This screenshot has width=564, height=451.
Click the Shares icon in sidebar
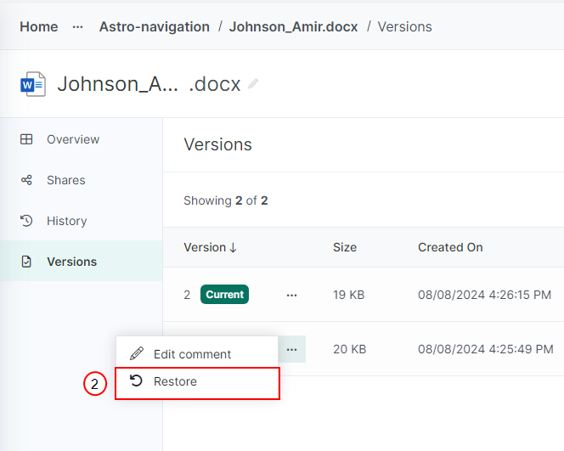[x=26, y=180]
